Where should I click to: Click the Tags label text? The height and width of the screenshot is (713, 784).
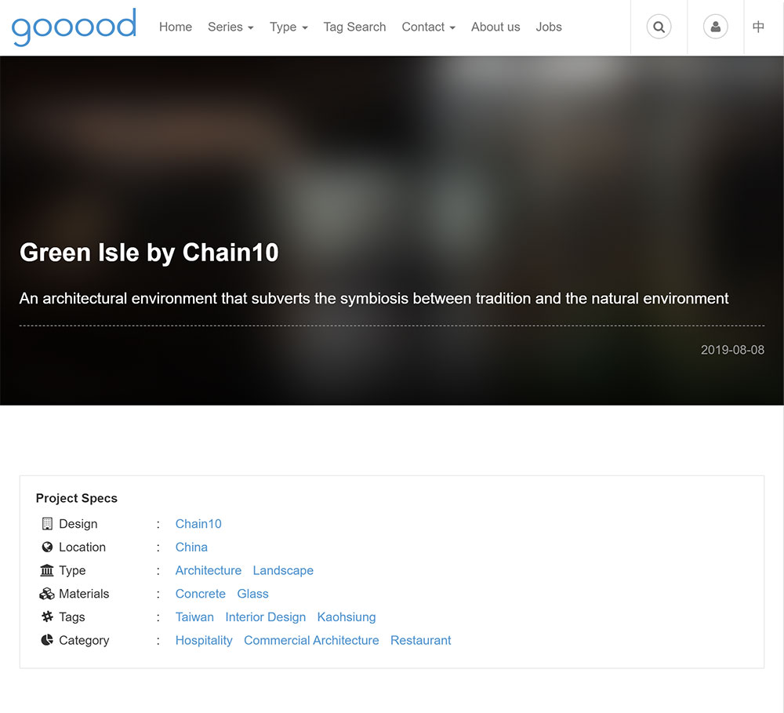72,617
